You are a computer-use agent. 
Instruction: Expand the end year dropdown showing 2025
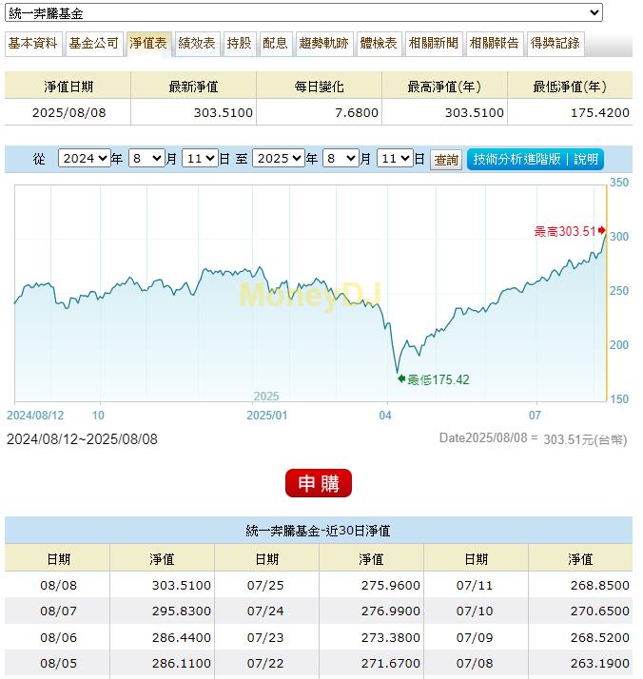279,159
